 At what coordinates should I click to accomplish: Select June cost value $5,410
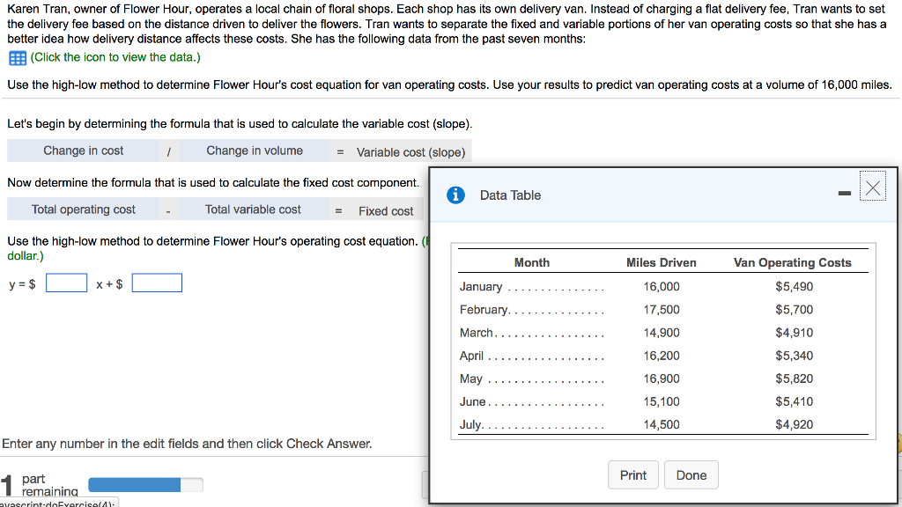(x=794, y=401)
